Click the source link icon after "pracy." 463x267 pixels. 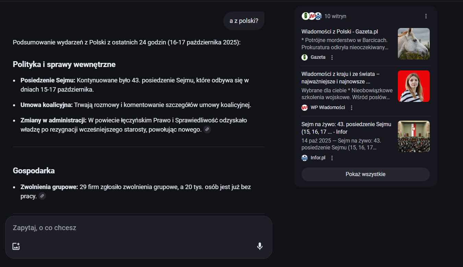[42, 196]
